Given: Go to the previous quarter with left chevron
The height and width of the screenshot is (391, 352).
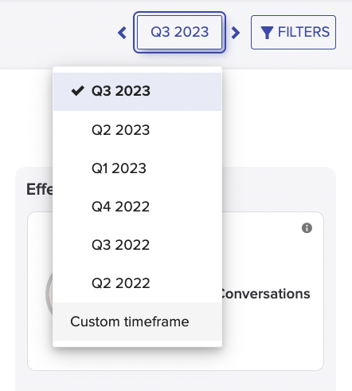Looking at the screenshot, I should [x=122, y=33].
